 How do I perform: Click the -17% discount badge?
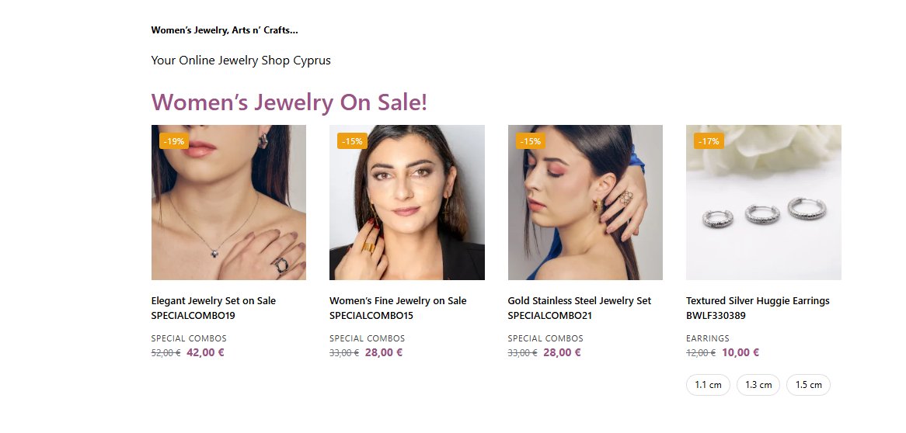click(x=709, y=141)
